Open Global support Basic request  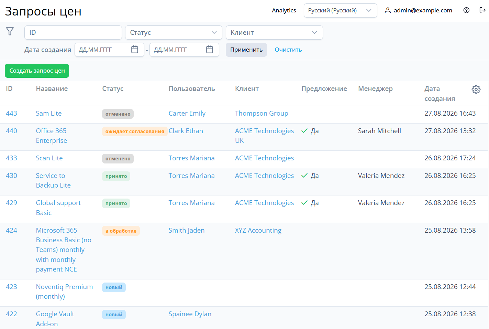tap(58, 208)
